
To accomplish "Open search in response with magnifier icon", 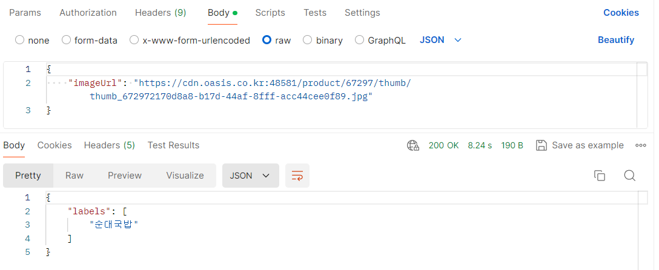I will 629,176.
